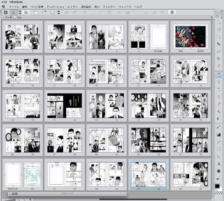224x201 pixels.
Task: Open the ウィンドウ menu
Action: click(125, 7)
